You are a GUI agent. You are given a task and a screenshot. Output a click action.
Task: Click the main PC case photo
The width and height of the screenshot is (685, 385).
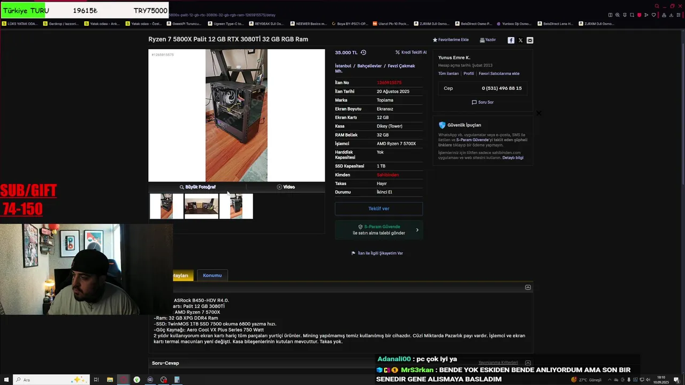(x=237, y=115)
